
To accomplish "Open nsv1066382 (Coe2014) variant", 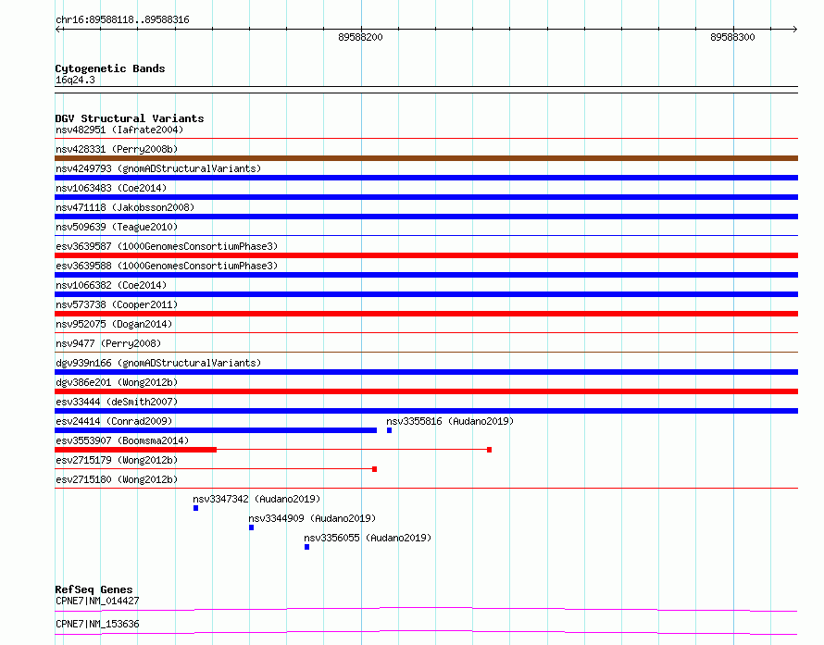I will point(111,285).
